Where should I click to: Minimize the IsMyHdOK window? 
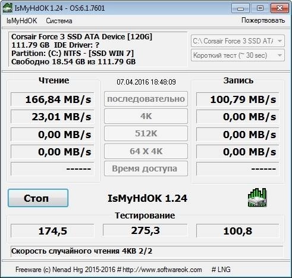pyautogui.click(x=240, y=8)
